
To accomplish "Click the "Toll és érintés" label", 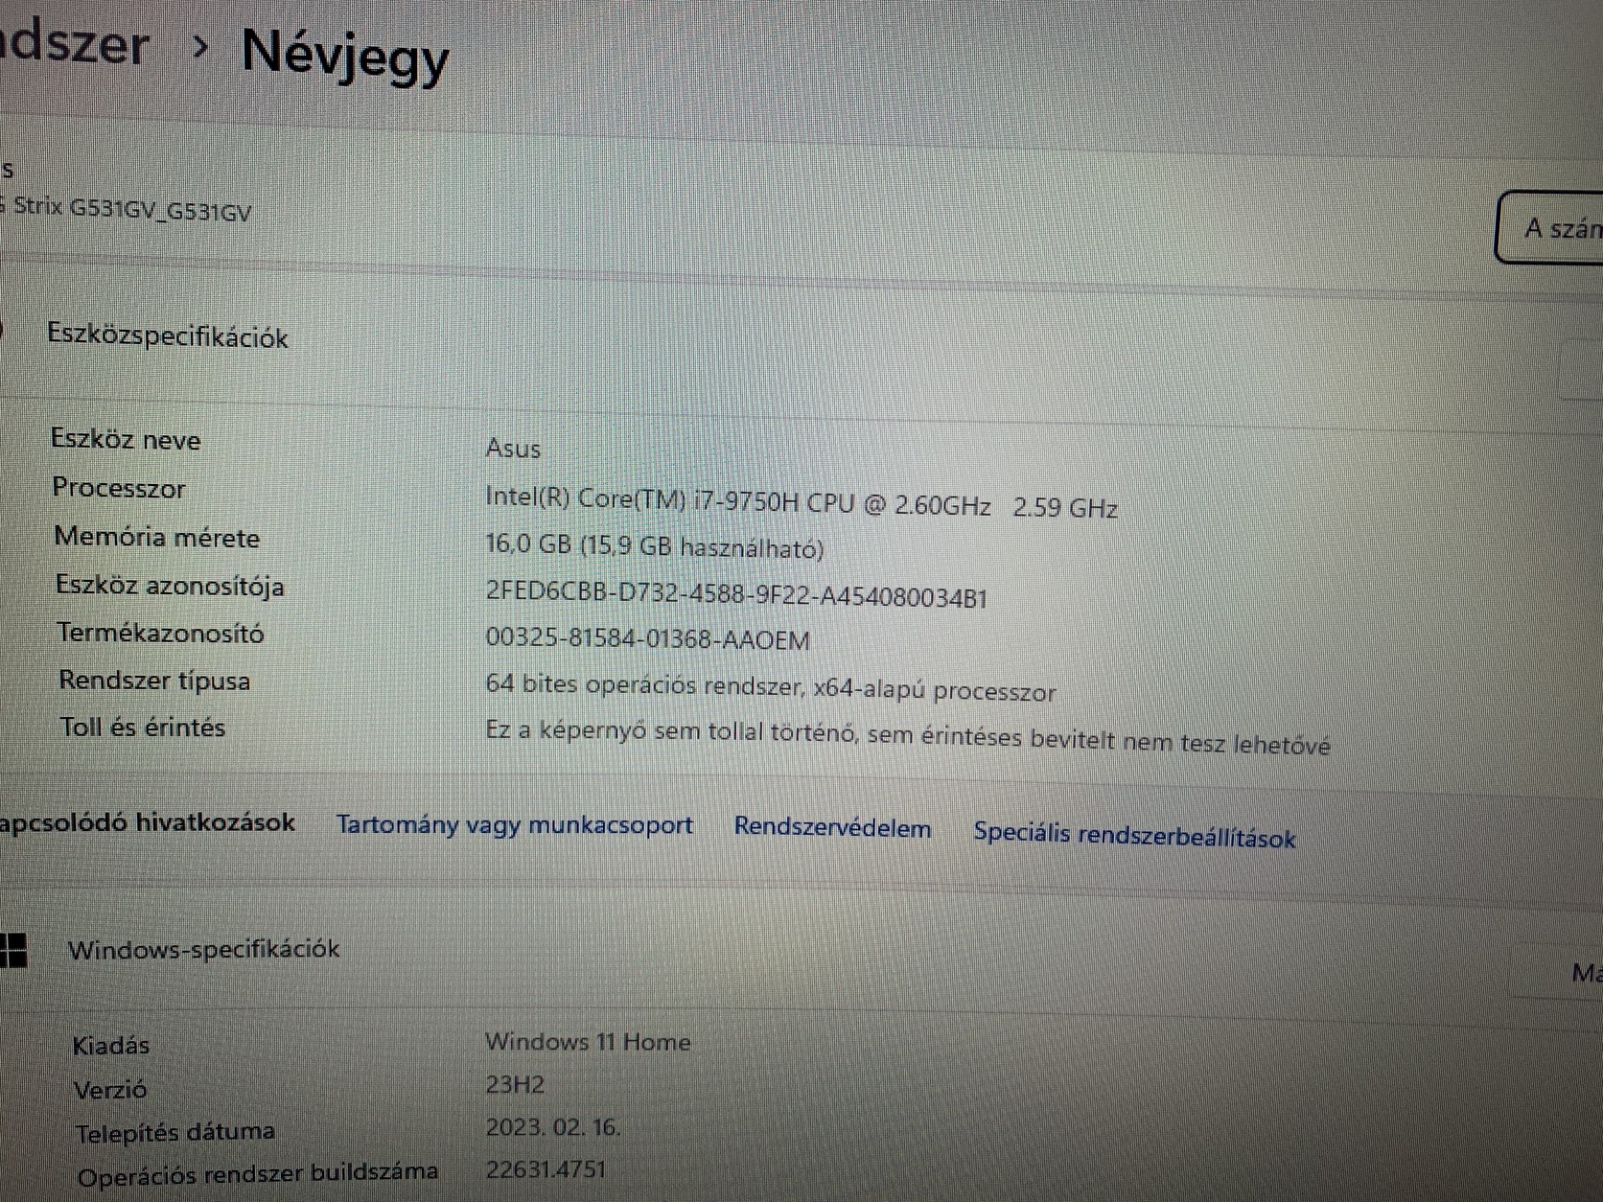I will [143, 728].
